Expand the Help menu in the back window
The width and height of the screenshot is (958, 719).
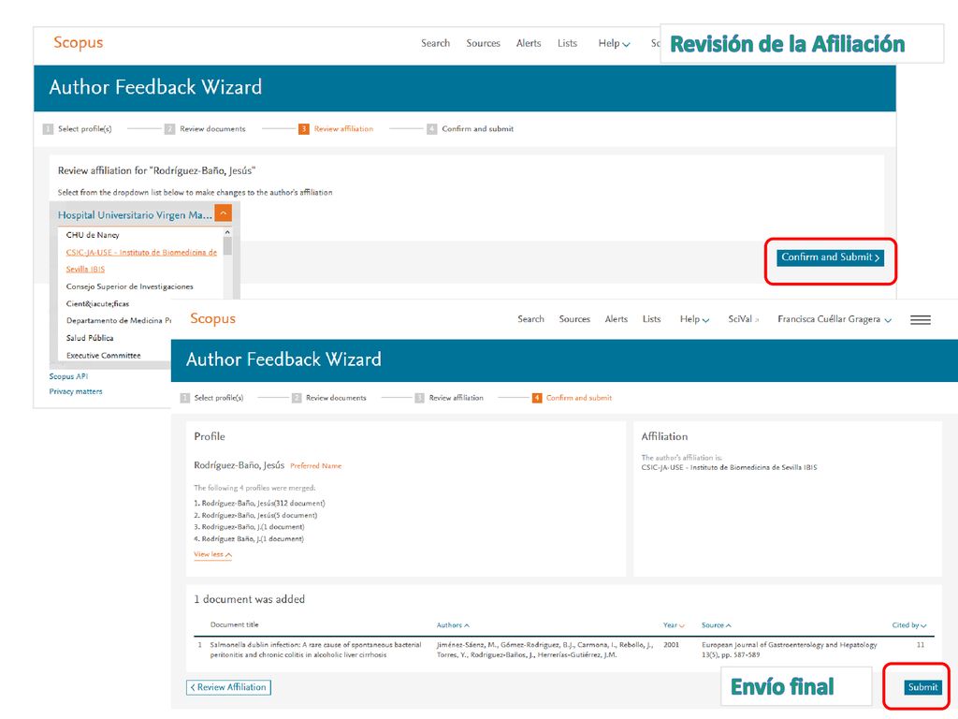pos(614,43)
